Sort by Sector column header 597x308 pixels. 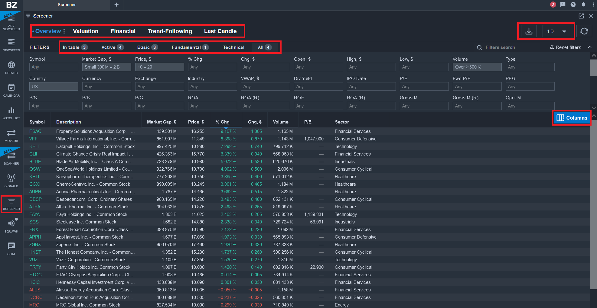(x=342, y=122)
